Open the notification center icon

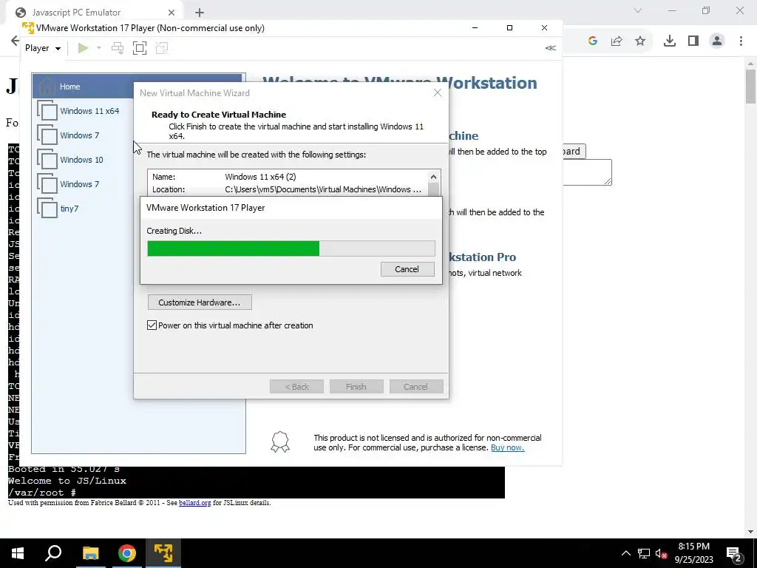coord(734,553)
